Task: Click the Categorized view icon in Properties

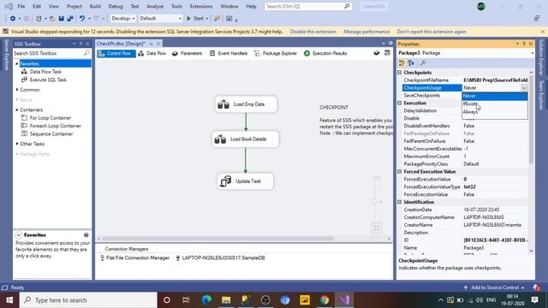Action: [402, 62]
